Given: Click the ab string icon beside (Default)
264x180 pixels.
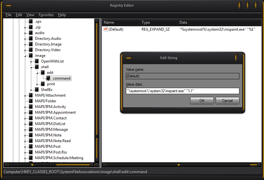Looking at the screenshot, I should pos(106,29).
